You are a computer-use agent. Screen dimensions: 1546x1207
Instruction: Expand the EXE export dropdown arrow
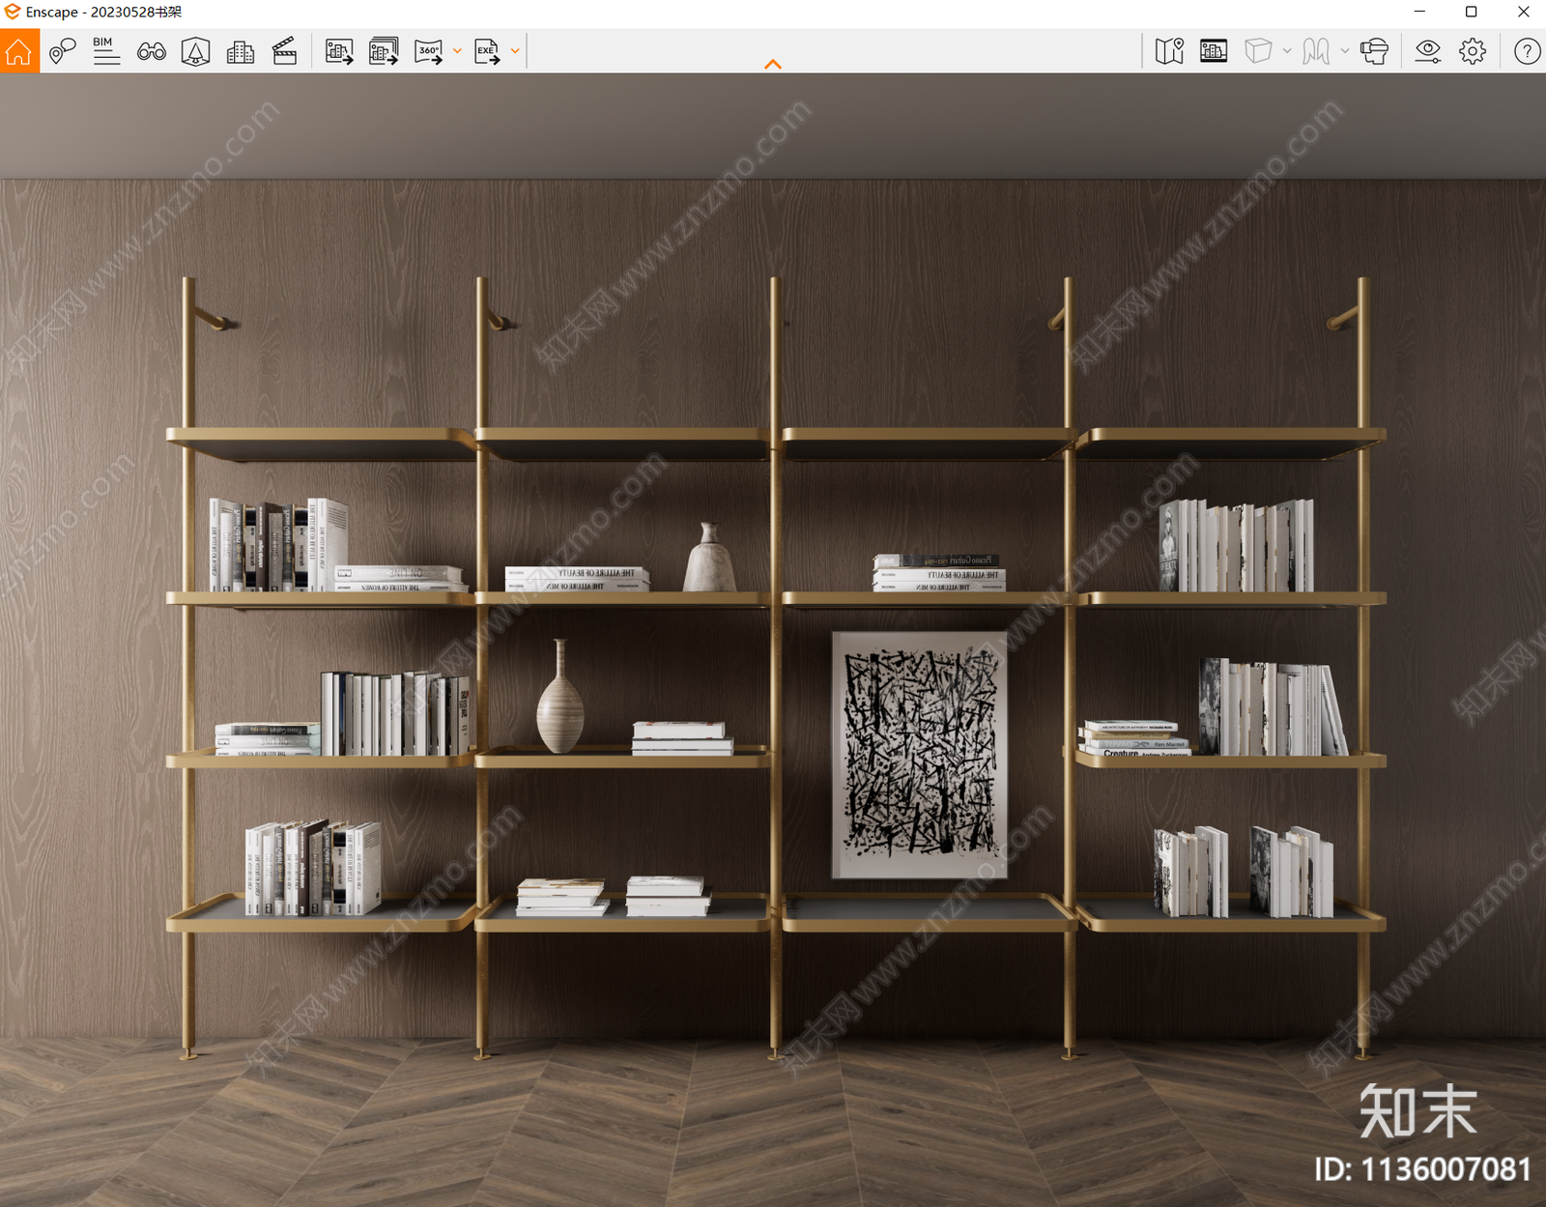(515, 51)
